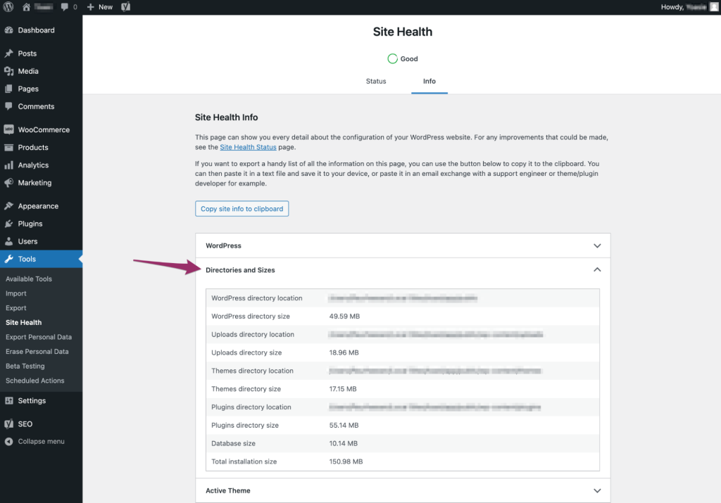Click the plus New button in the admin bar
Viewport: 721px width, 503px height.
coord(100,7)
